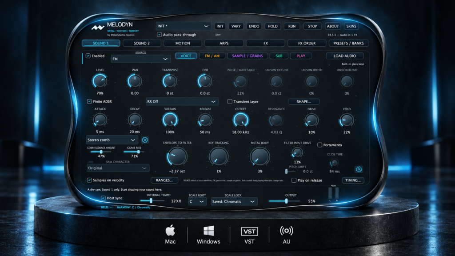
Task: Click the SUSTAIN knob
Action: point(170,120)
